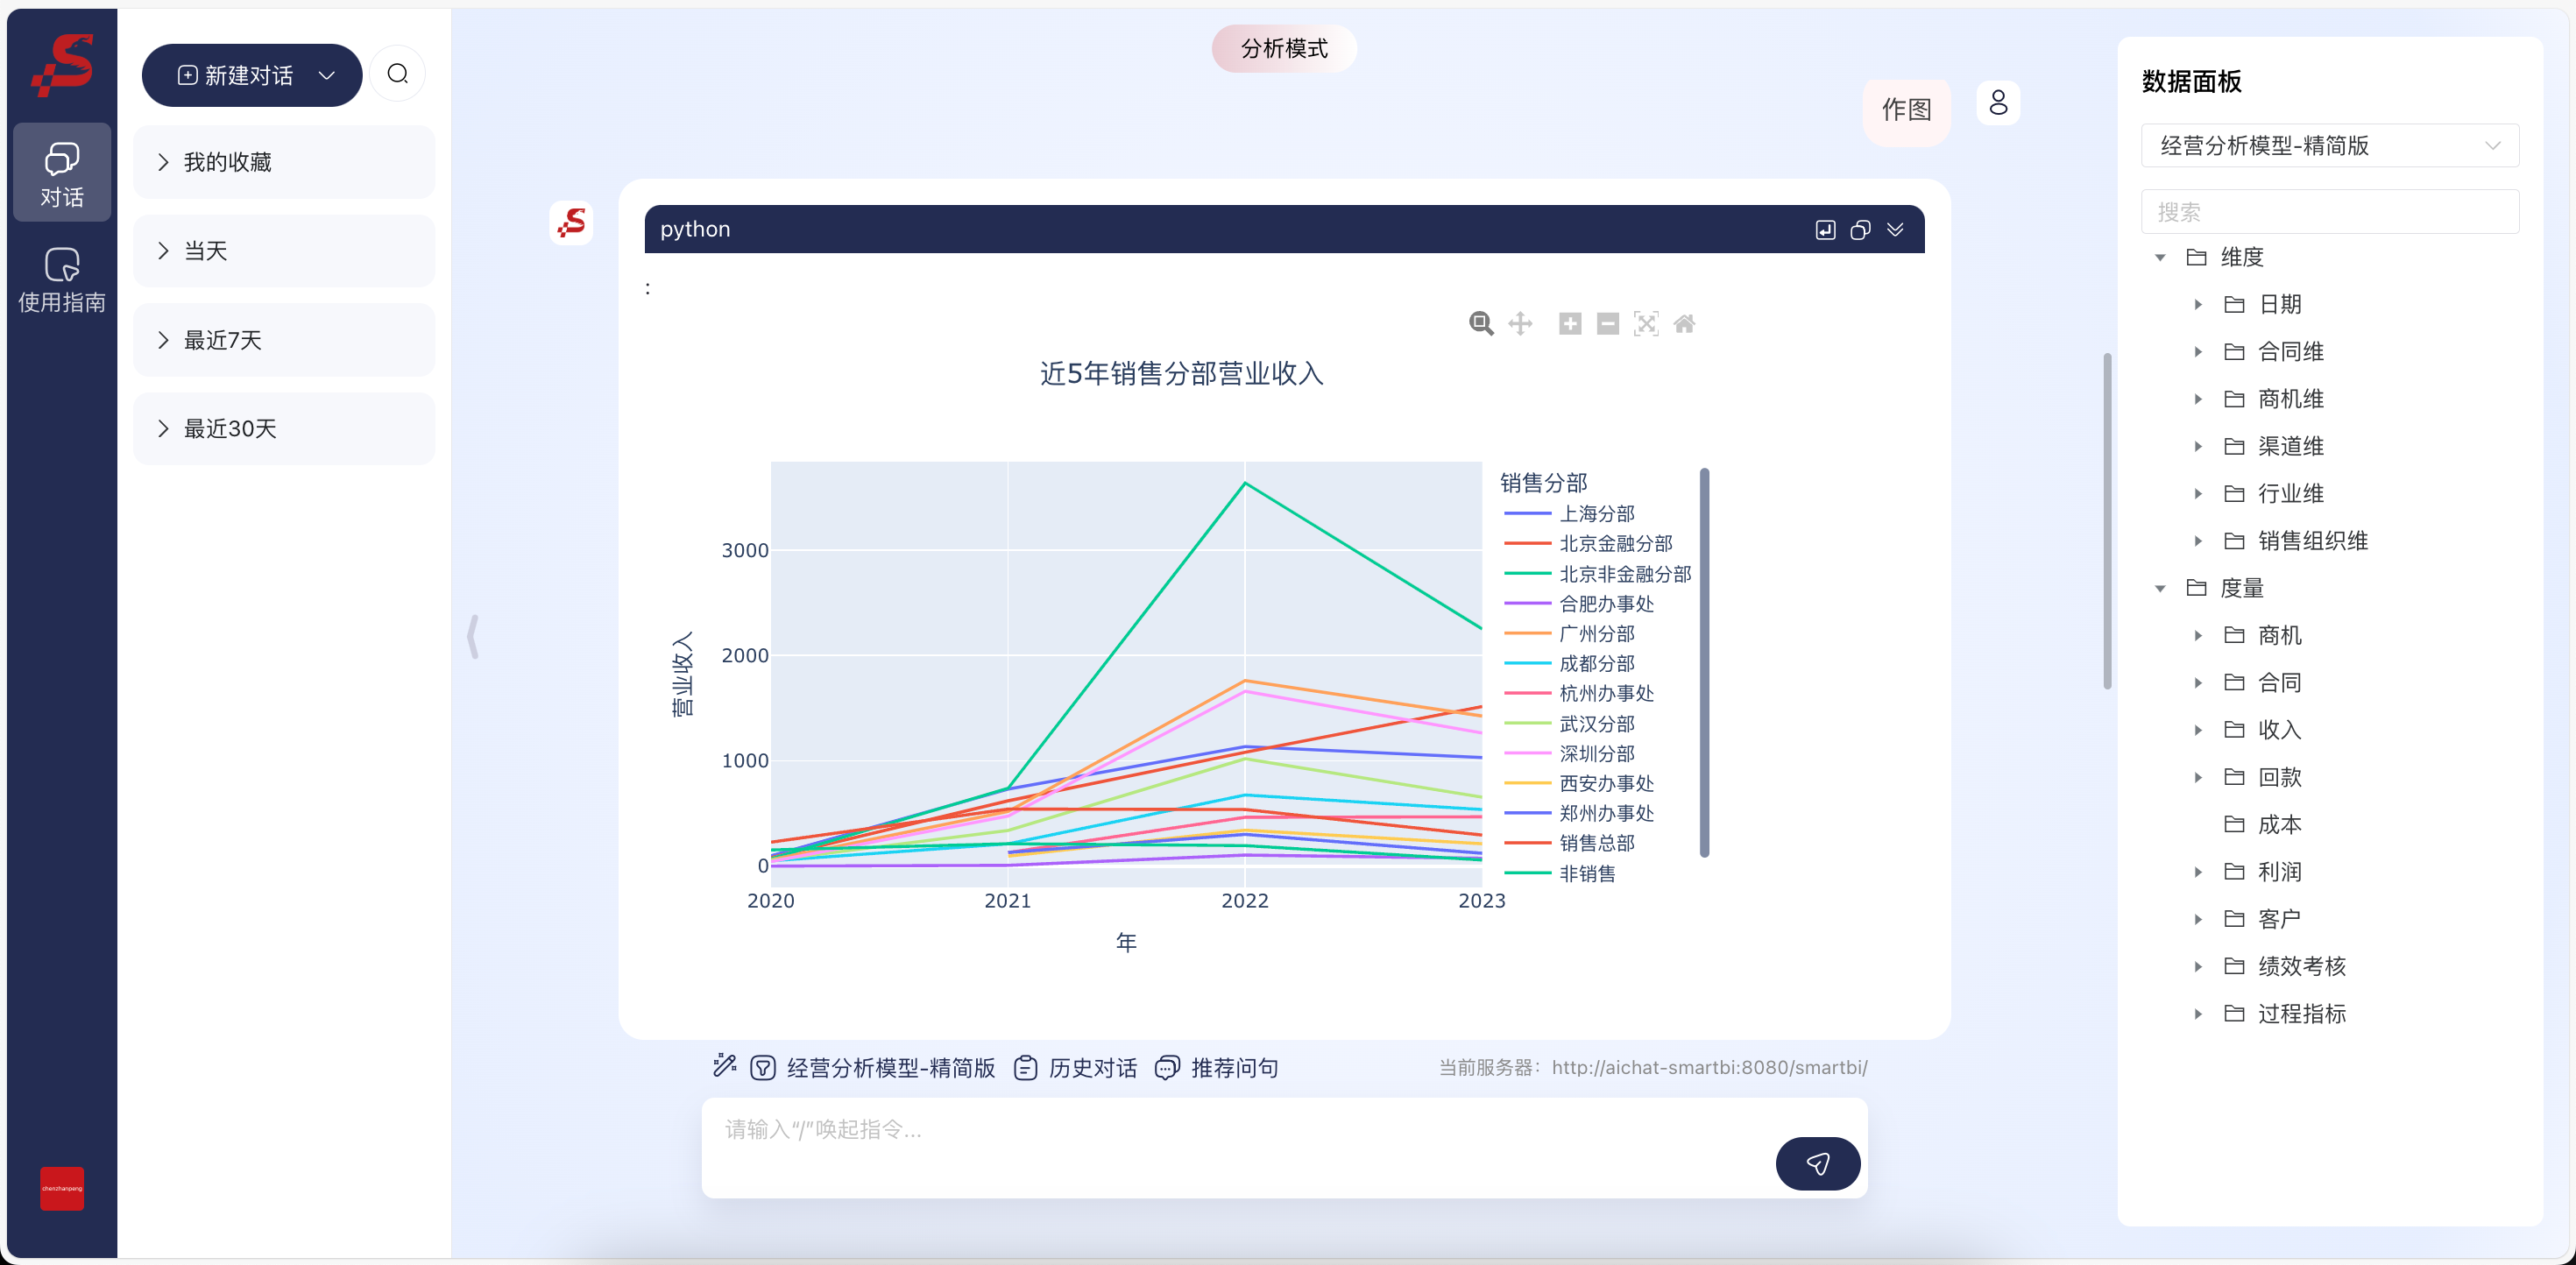2576x1265 pixels.
Task: Expand the 渠道维 tree node
Action: (2198, 446)
